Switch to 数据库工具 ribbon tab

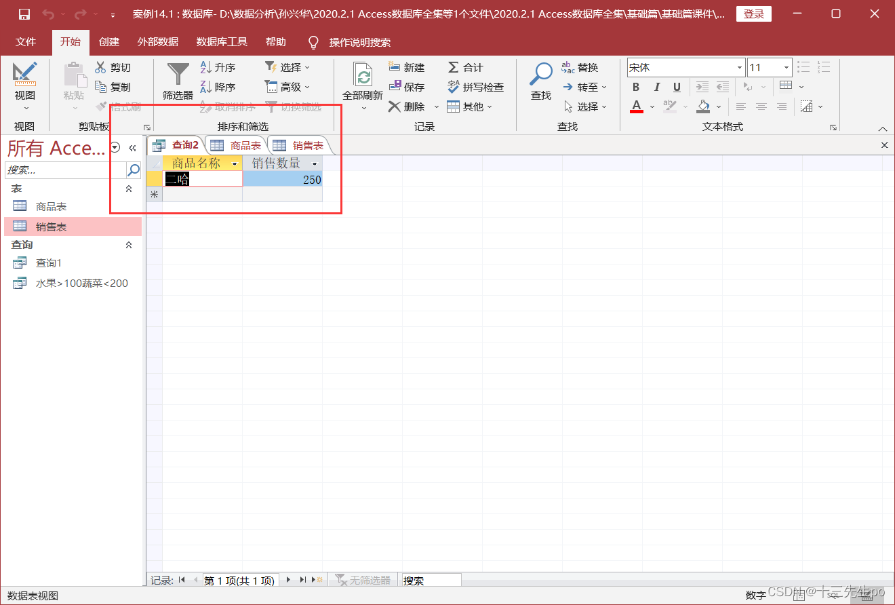[x=222, y=42]
